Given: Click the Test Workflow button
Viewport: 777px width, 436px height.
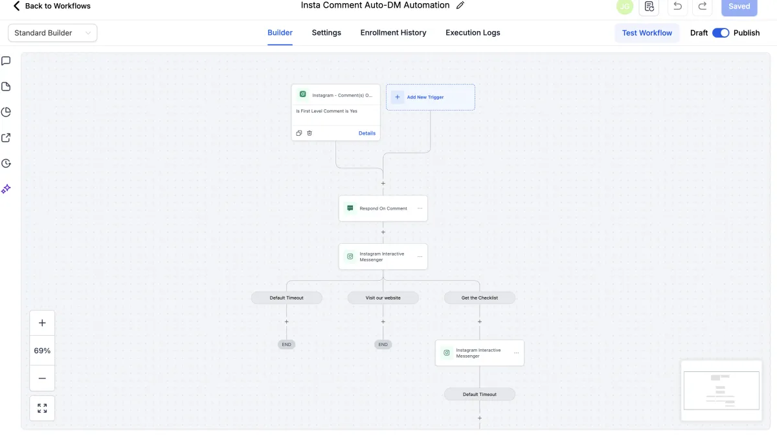Looking at the screenshot, I should point(647,33).
